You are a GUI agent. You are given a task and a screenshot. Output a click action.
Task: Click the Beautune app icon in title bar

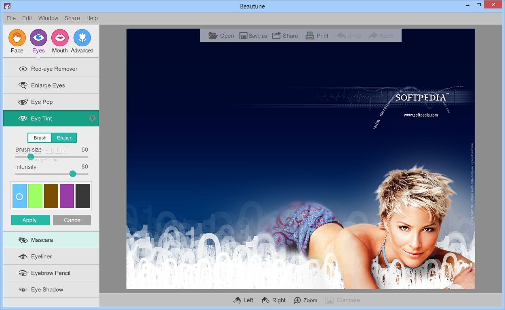tap(7, 6)
